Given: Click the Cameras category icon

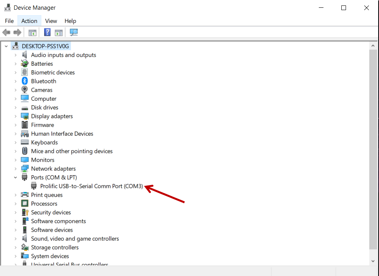Looking at the screenshot, I should (x=25, y=90).
